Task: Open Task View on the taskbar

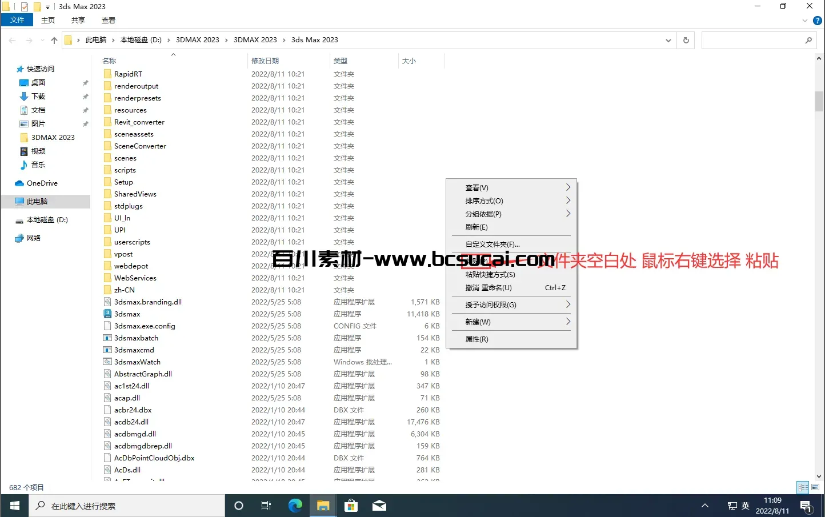Action: tap(266, 506)
